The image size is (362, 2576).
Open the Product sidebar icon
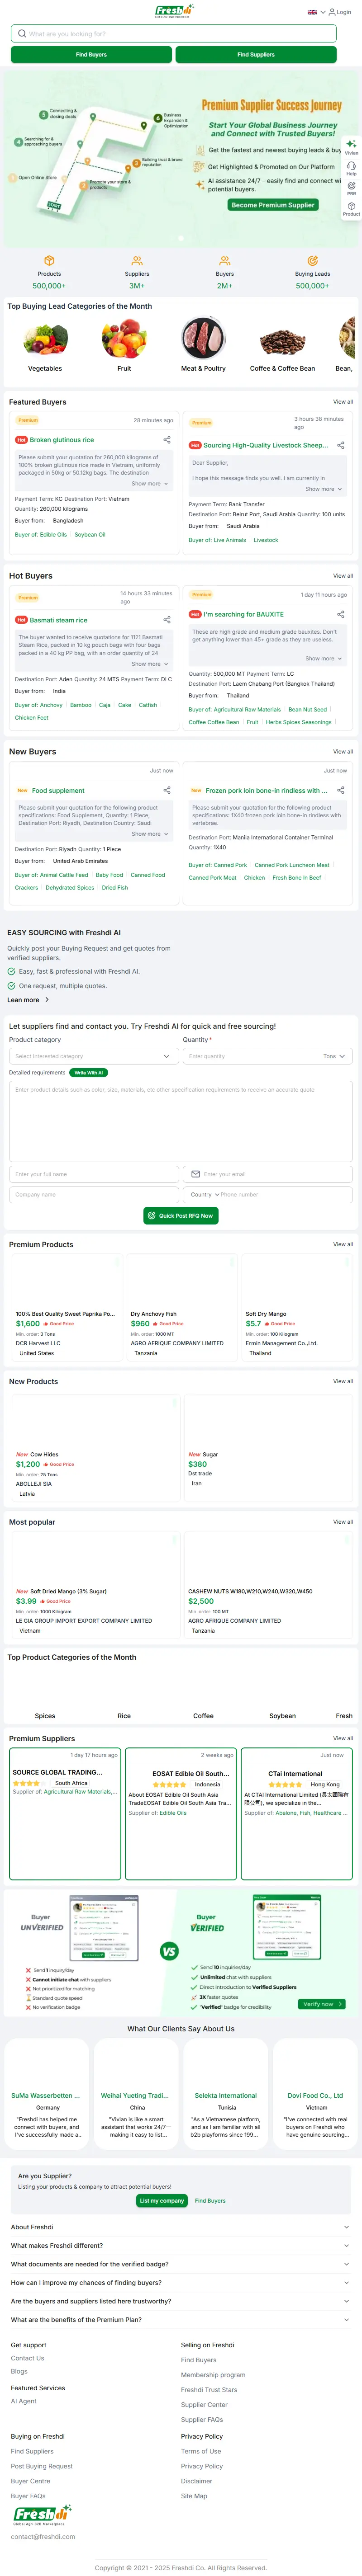[x=351, y=206]
